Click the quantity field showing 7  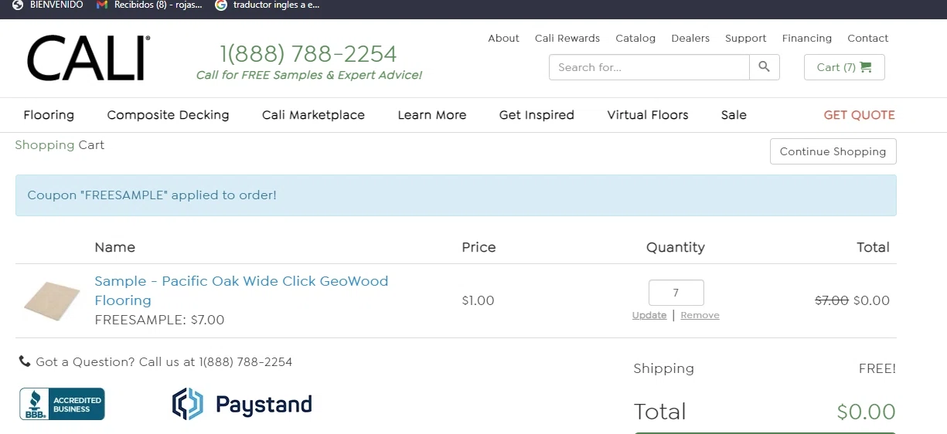click(x=676, y=293)
